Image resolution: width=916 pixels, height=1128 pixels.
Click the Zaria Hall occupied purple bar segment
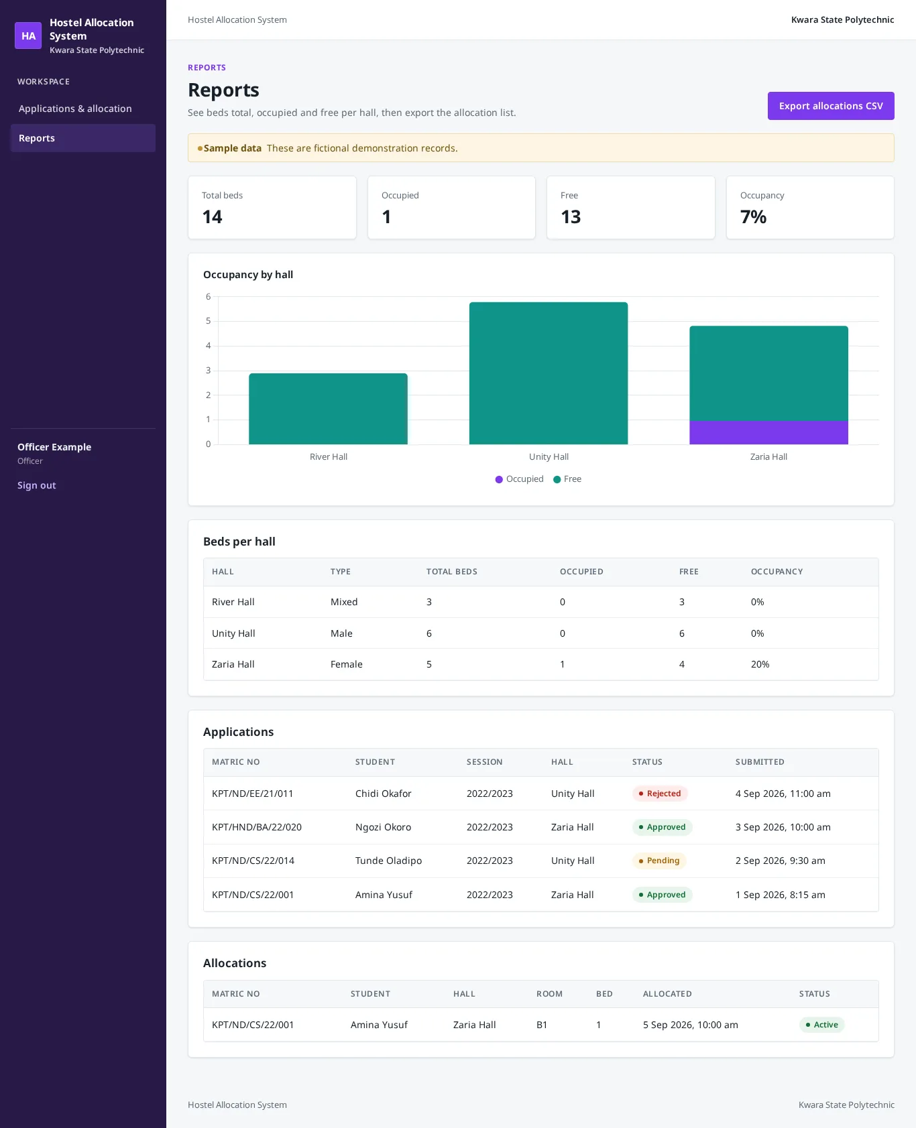tap(768, 432)
